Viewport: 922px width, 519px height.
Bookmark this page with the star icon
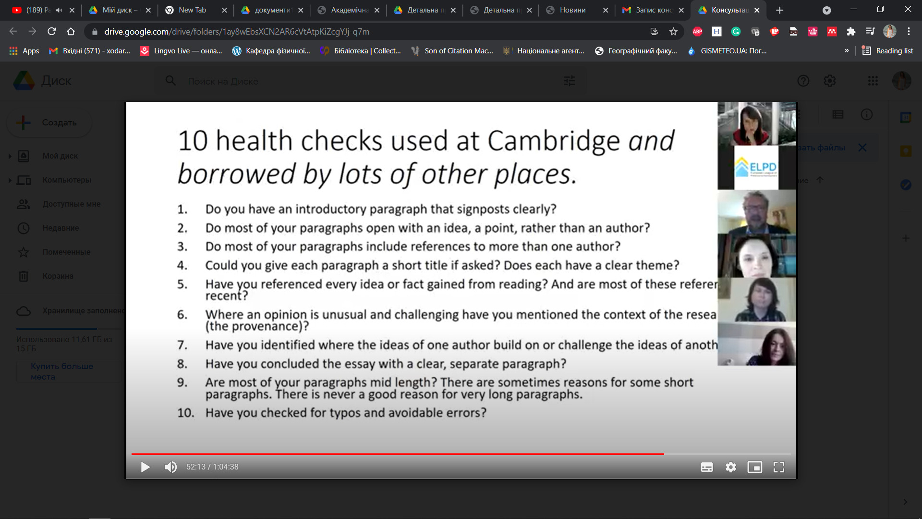coord(673,32)
